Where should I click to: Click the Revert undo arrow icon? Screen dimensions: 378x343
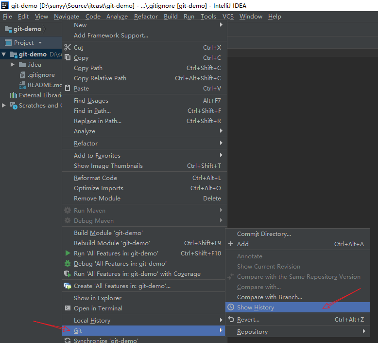coord(231,320)
